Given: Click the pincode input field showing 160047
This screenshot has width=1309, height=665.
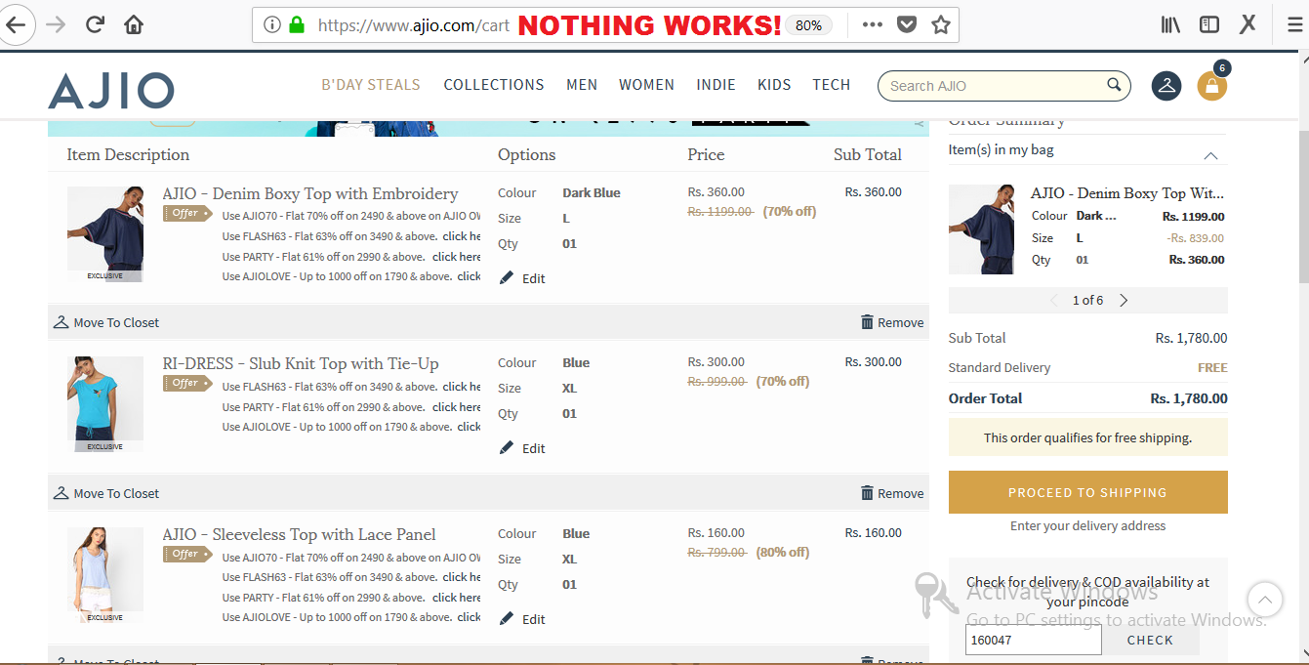Looking at the screenshot, I should (x=1033, y=640).
